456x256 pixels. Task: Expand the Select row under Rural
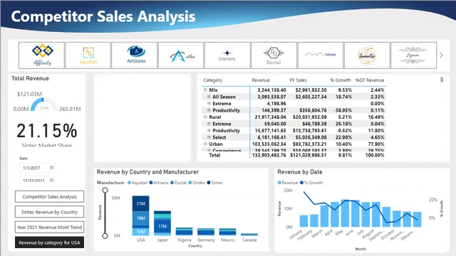209,137
